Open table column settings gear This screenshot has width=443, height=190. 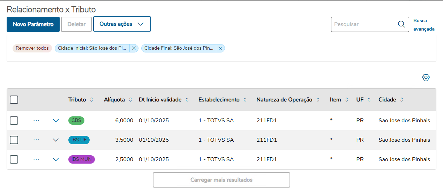(x=426, y=77)
